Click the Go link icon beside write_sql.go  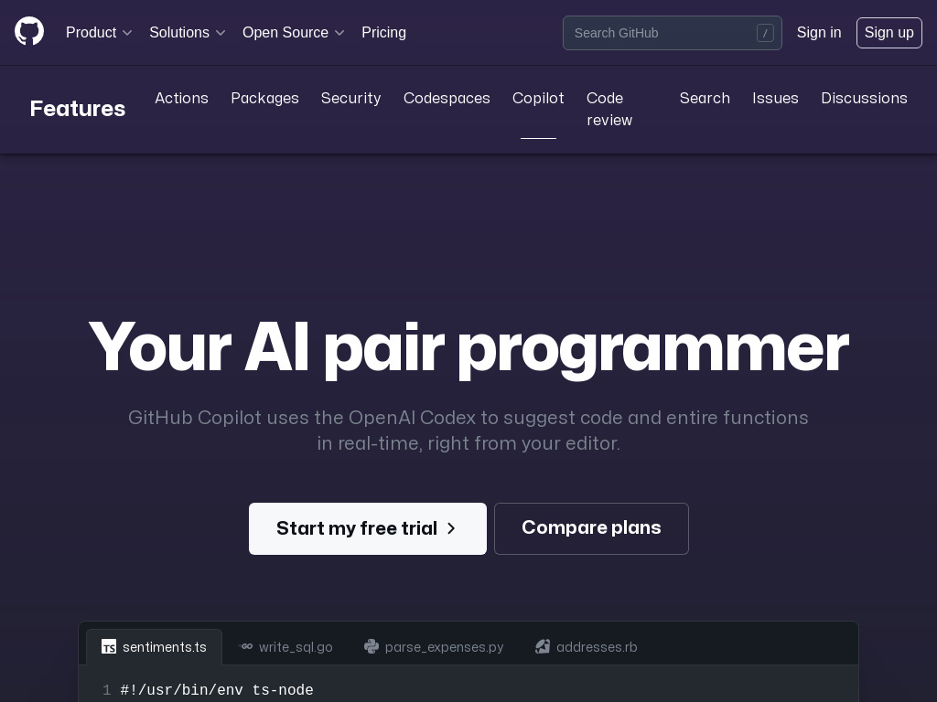pyautogui.click(x=246, y=646)
